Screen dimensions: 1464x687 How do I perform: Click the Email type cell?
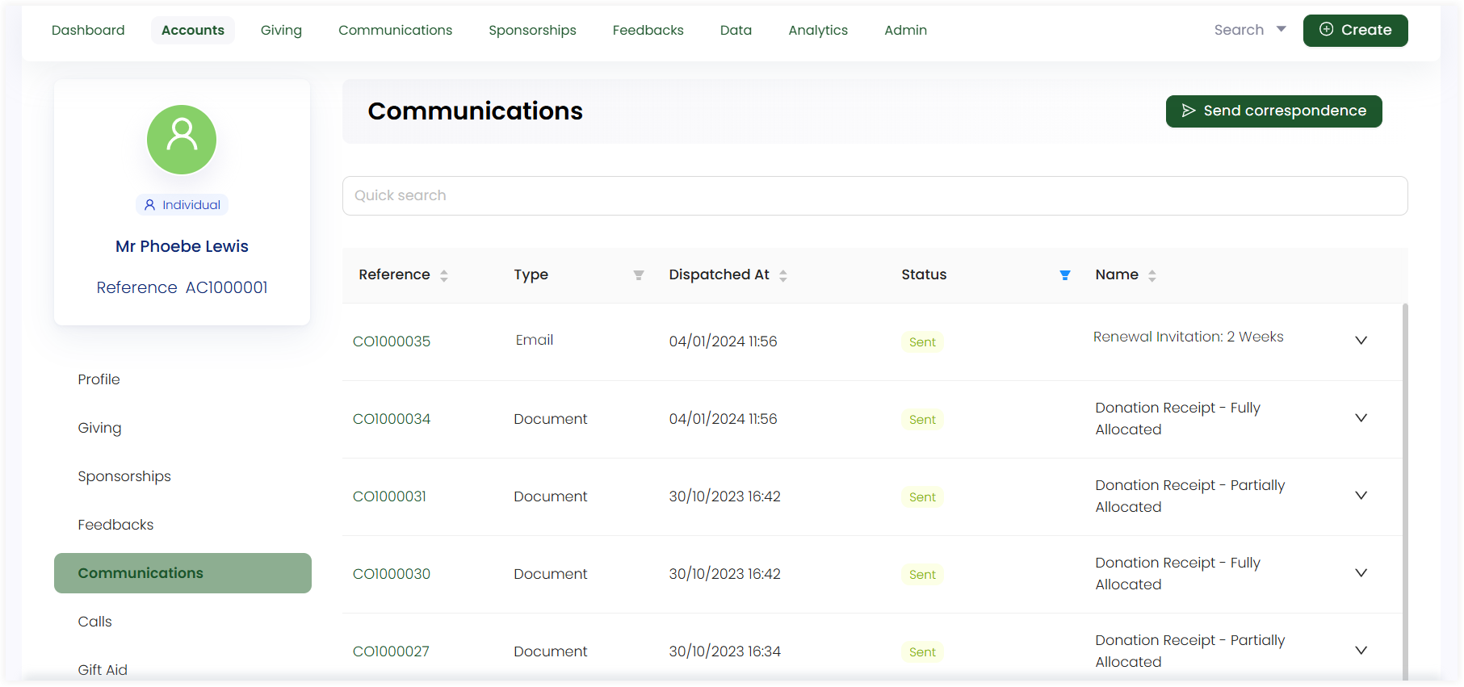coord(535,340)
